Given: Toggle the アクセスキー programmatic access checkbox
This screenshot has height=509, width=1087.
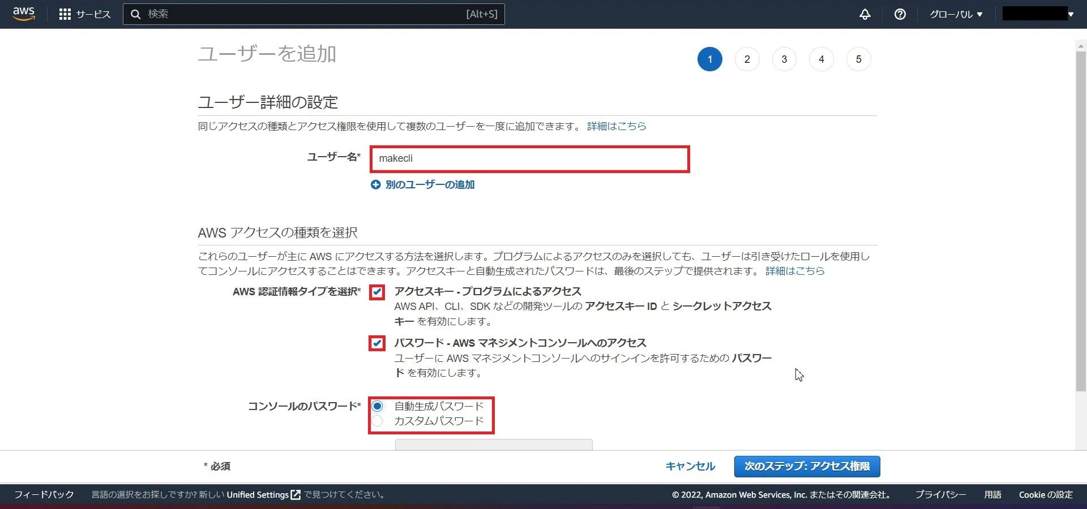Looking at the screenshot, I should [377, 292].
